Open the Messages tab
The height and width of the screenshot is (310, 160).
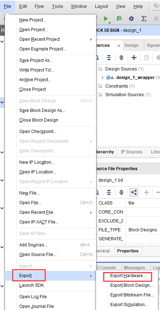pyautogui.click(x=134, y=268)
